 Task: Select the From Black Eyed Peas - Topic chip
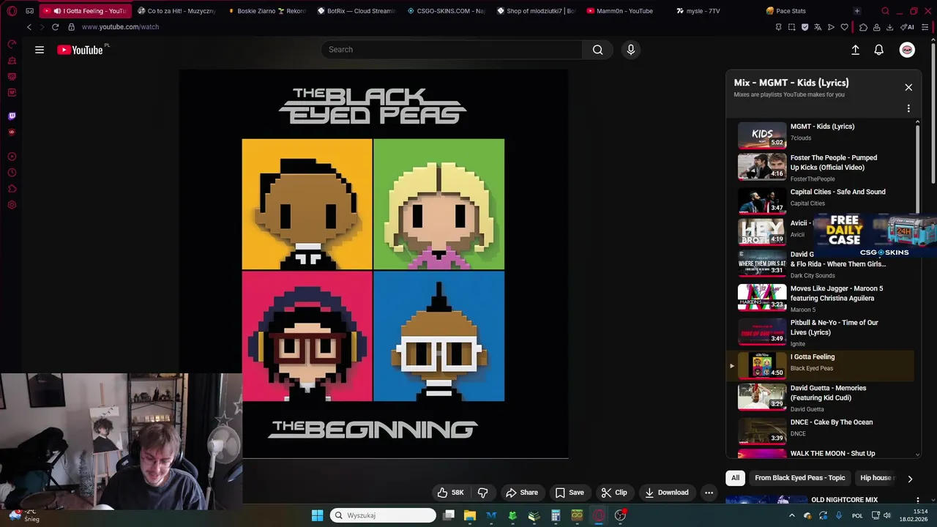[x=800, y=478]
